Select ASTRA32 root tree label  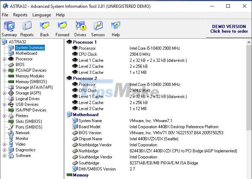(x=17, y=42)
